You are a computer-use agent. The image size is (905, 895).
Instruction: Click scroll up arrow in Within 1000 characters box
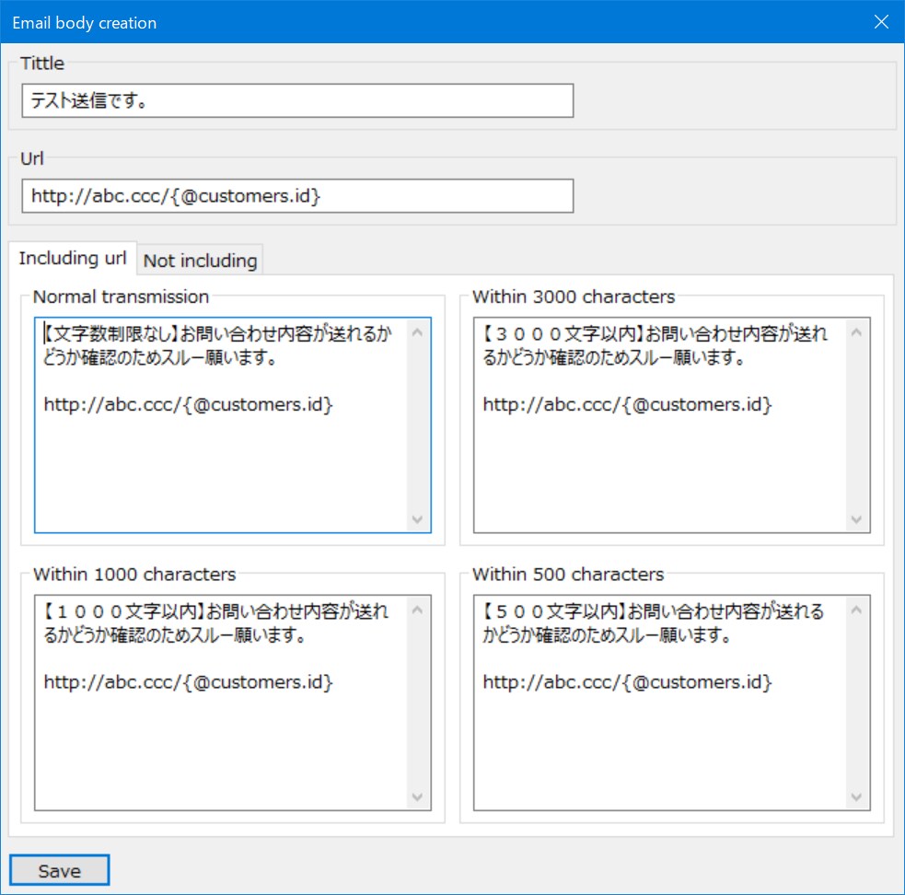click(x=418, y=610)
